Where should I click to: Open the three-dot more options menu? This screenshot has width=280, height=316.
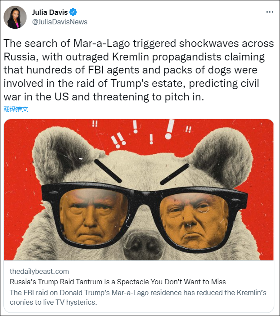point(270,12)
